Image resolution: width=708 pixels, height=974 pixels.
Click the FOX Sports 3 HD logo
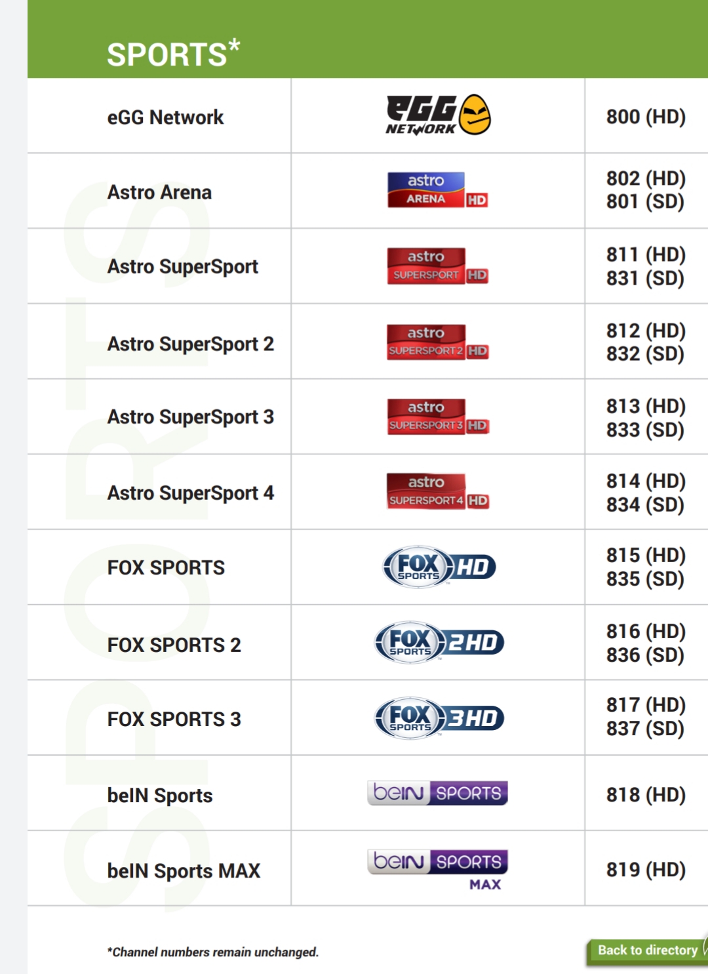tap(439, 718)
